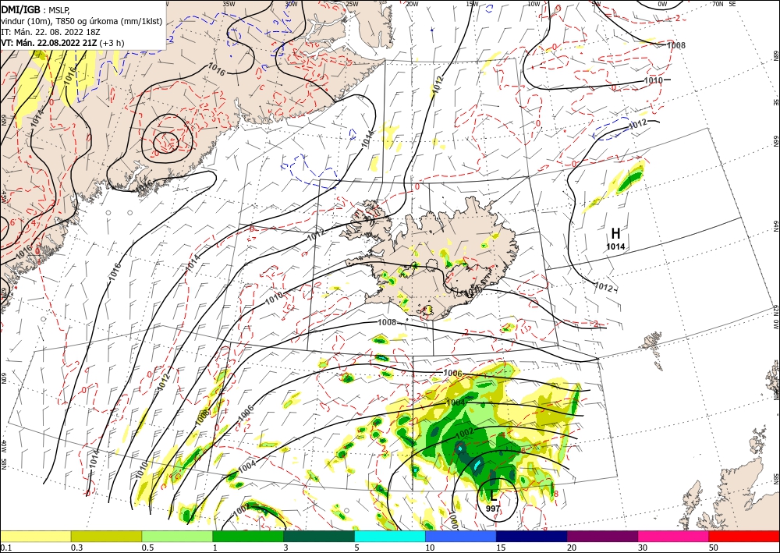Click the '50' legend scale label
This screenshot has width=780, height=553.
point(714,548)
